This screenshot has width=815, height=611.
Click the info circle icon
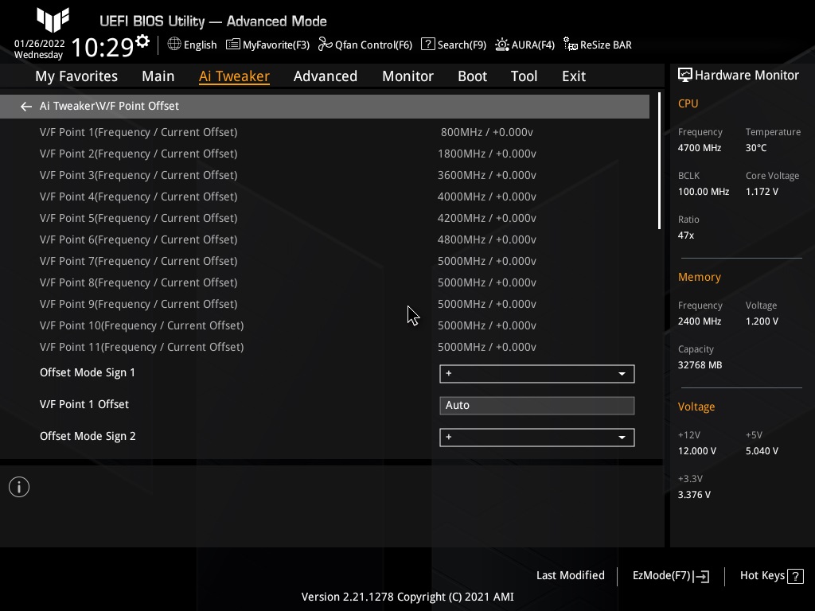click(19, 488)
